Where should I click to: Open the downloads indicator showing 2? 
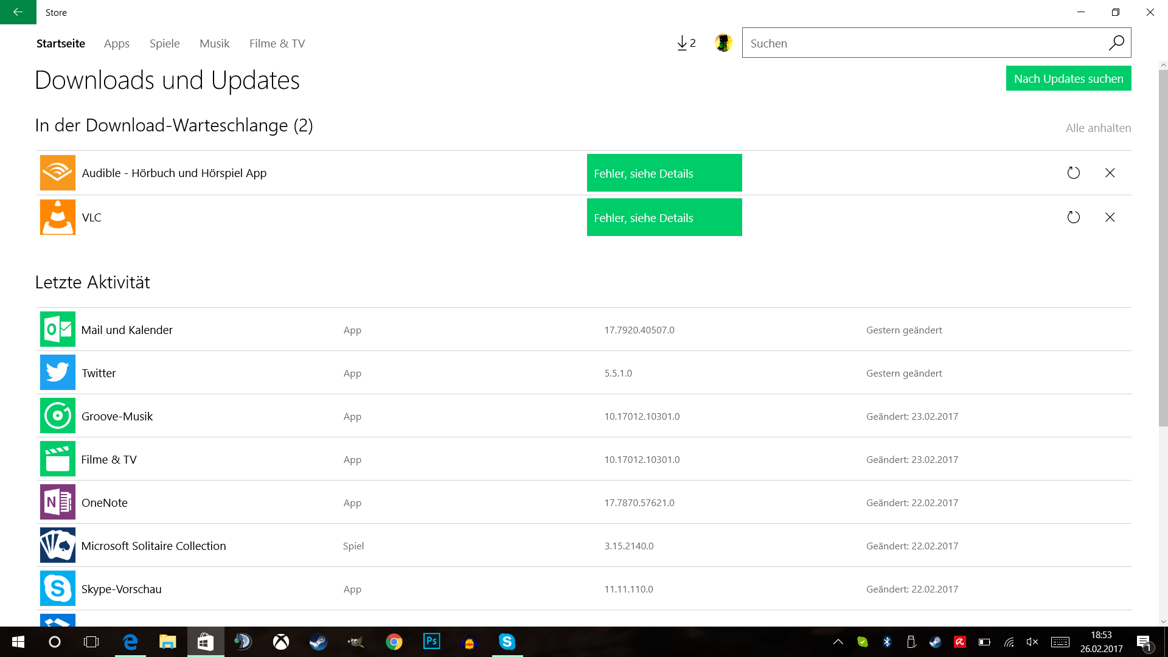(x=686, y=43)
